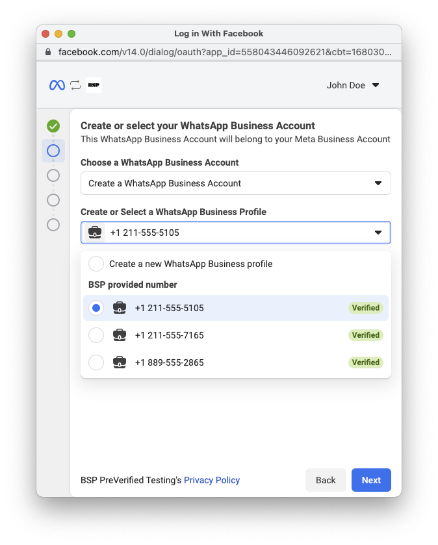The height and width of the screenshot is (545, 438).
Task: Click the BSP provided number heading
Action: [133, 285]
